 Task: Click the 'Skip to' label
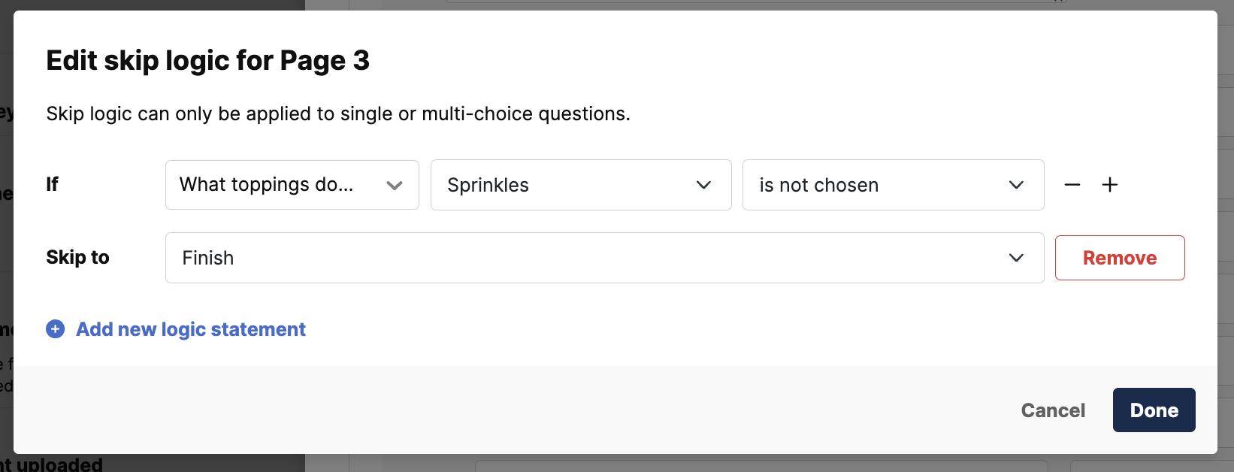[78, 257]
